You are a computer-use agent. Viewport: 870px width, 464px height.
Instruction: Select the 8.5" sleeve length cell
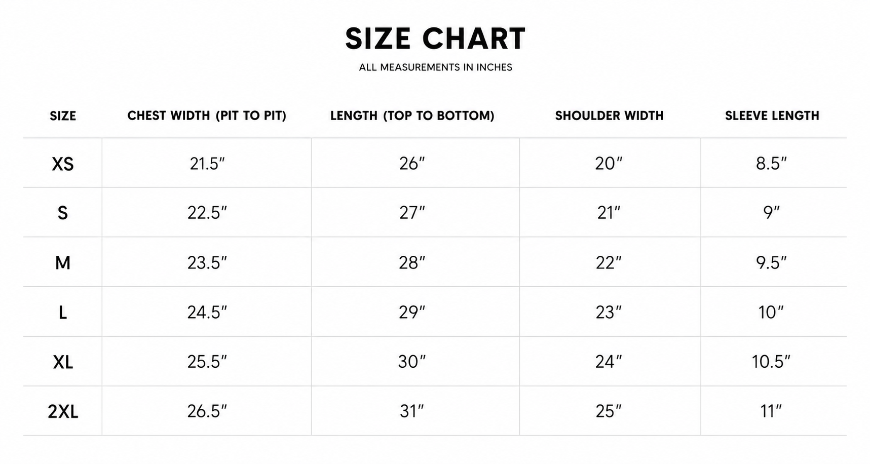click(x=771, y=164)
